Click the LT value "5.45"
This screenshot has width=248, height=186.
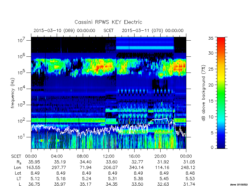click(164, 179)
